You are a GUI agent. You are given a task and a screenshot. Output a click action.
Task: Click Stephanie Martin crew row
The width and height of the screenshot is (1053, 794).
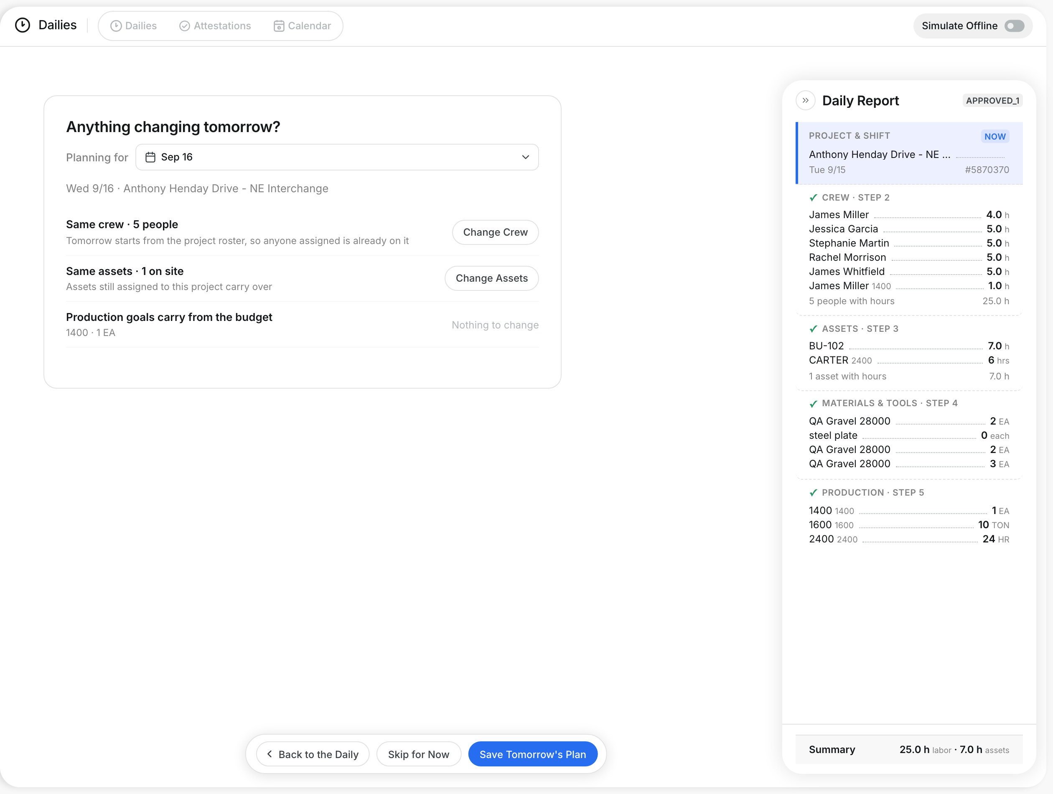pos(909,243)
